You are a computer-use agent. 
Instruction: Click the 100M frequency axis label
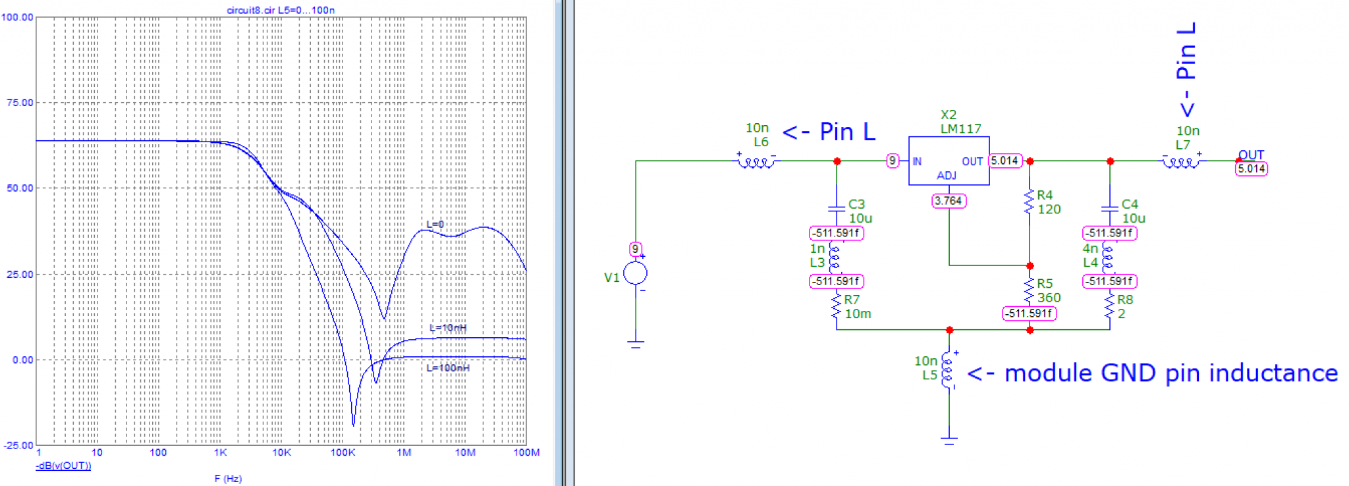tap(526, 452)
